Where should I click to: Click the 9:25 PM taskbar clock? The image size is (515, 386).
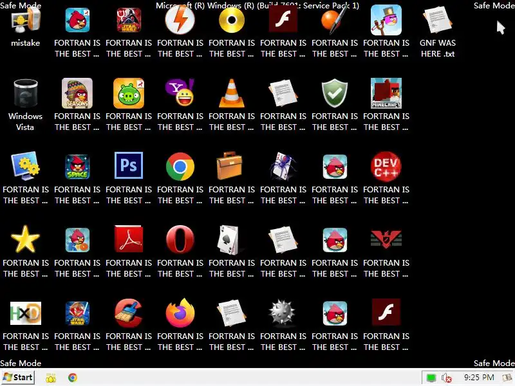point(479,378)
